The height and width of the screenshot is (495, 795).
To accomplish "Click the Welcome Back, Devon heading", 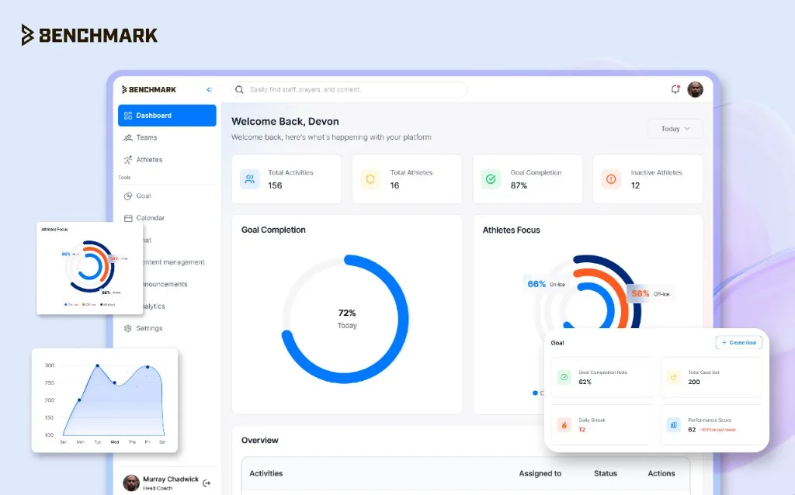I will [285, 122].
